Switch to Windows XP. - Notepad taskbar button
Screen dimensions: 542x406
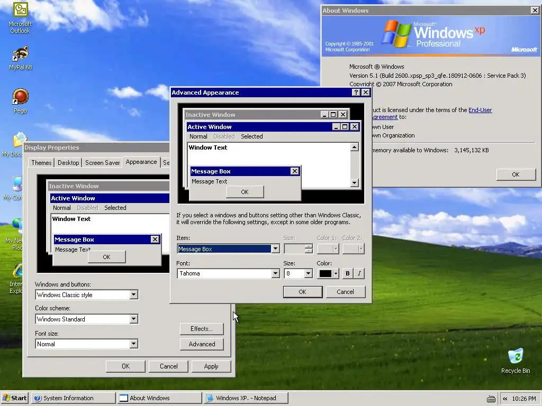tap(246, 398)
